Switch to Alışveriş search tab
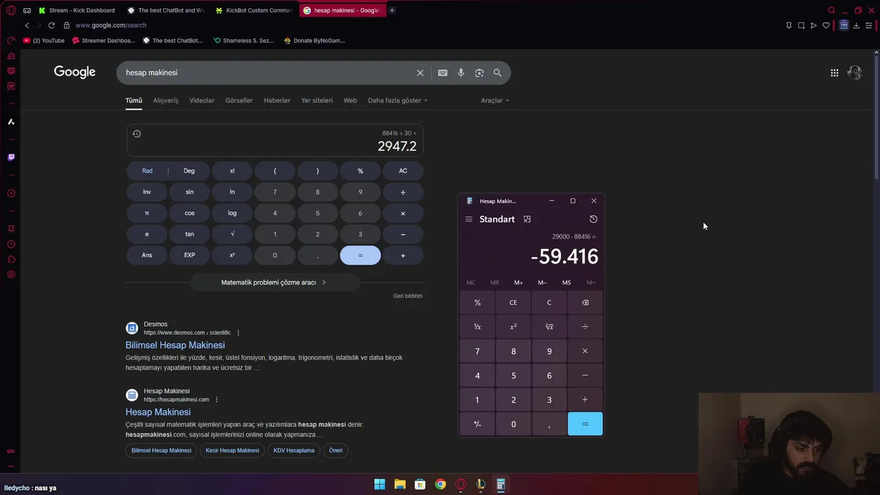The image size is (880, 495). (x=166, y=100)
